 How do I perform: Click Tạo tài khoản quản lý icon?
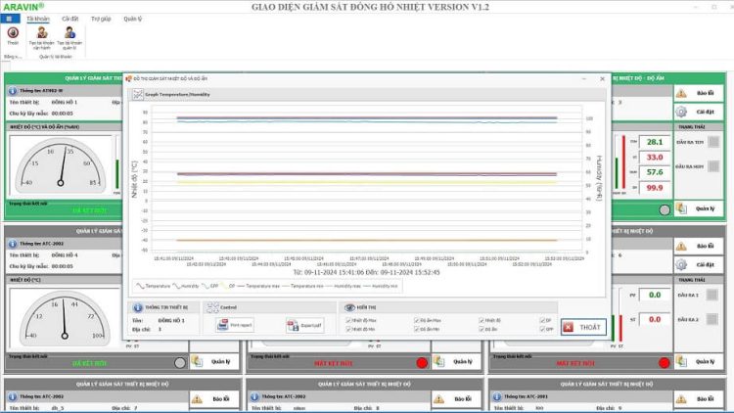click(x=69, y=32)
